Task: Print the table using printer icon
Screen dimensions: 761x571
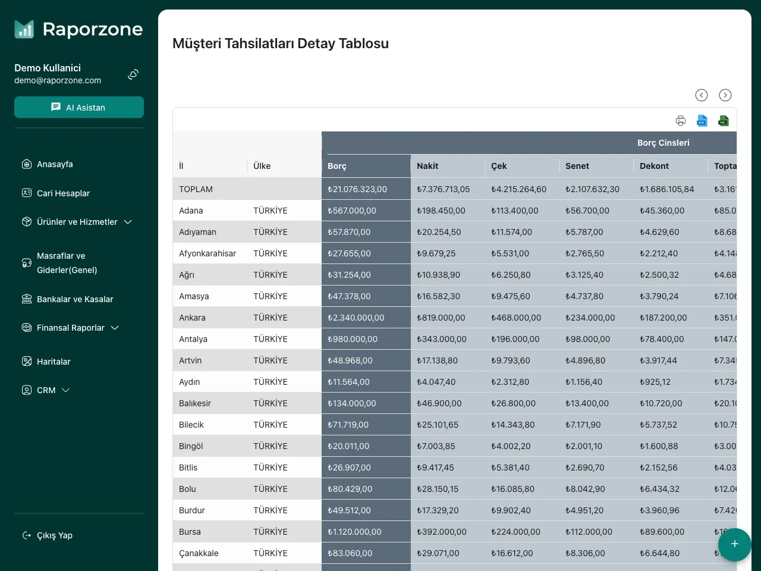Action: click(x=681, y=121)
